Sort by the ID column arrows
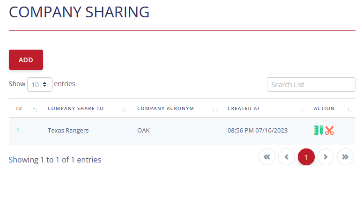This screenshot has height=214, width=362. point(35,110)
